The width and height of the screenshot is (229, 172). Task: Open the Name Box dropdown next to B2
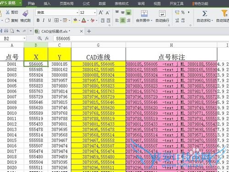pyautogui.click(x=24, y=39)
